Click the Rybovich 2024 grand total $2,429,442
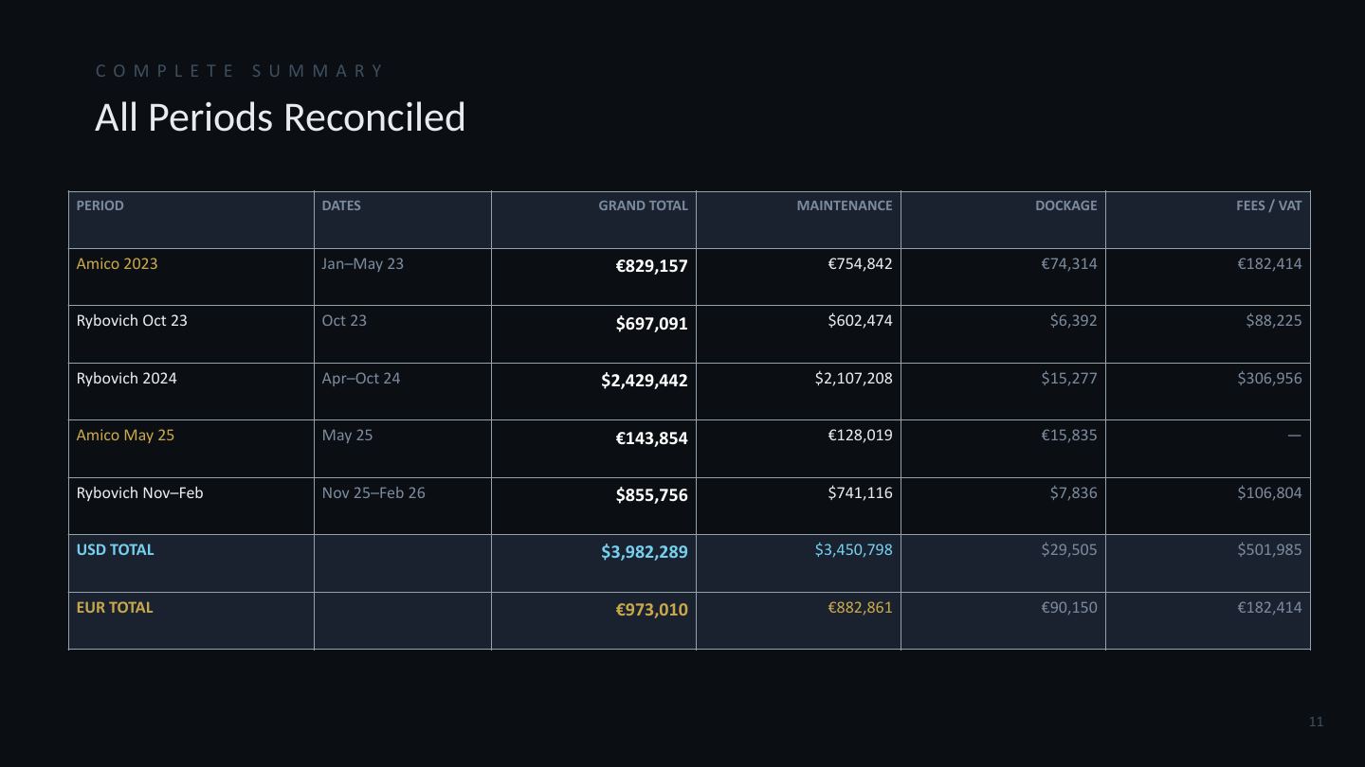The width and height of the screenshot is (1365, 767). [x=645, y=381]
